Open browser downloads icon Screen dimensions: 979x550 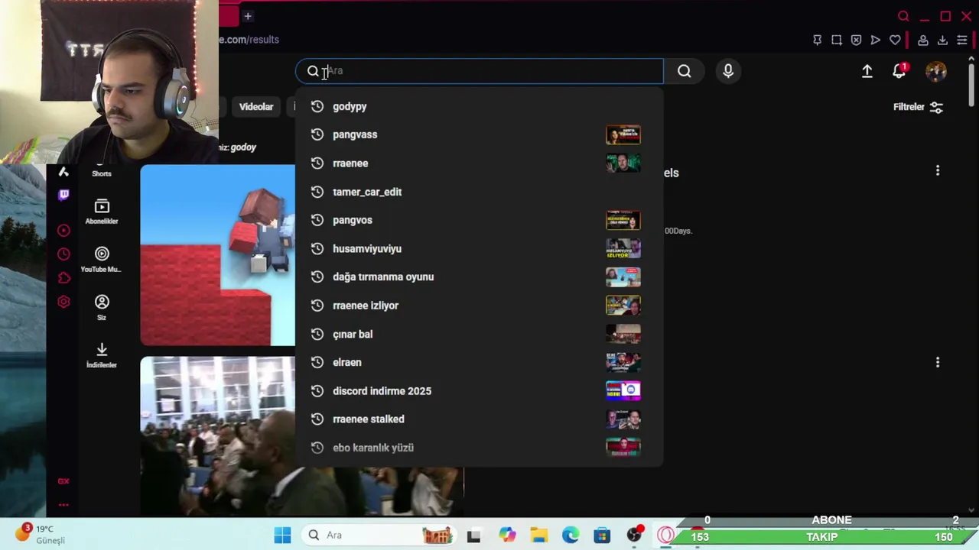point(942,40)
